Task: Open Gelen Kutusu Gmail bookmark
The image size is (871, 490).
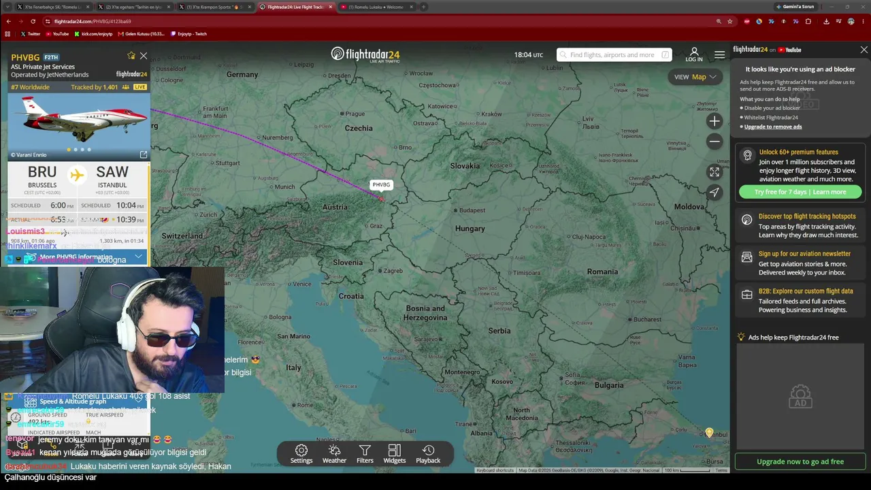Action: coord(142,33)
